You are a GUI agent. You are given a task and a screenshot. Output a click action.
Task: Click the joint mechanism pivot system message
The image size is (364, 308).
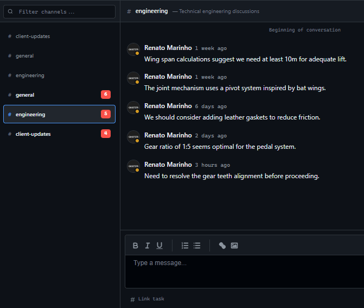pos(235,88)
